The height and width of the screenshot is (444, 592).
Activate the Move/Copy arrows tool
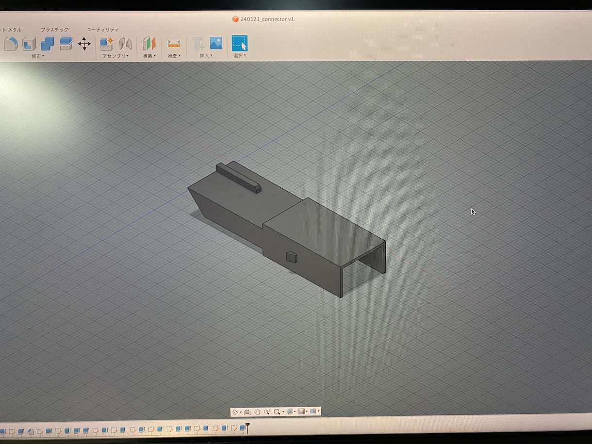click(84, 44)
